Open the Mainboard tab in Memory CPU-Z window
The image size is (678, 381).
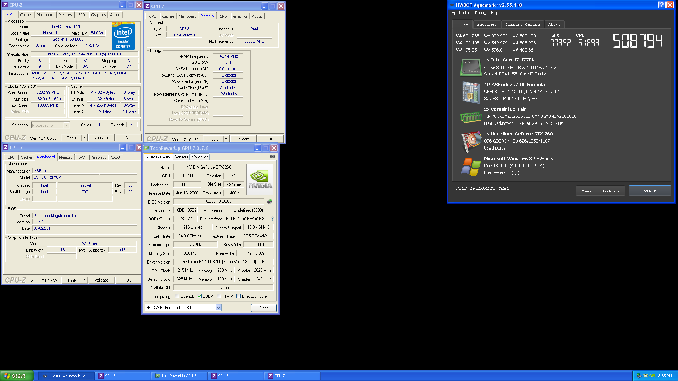[x=188, y=16]
